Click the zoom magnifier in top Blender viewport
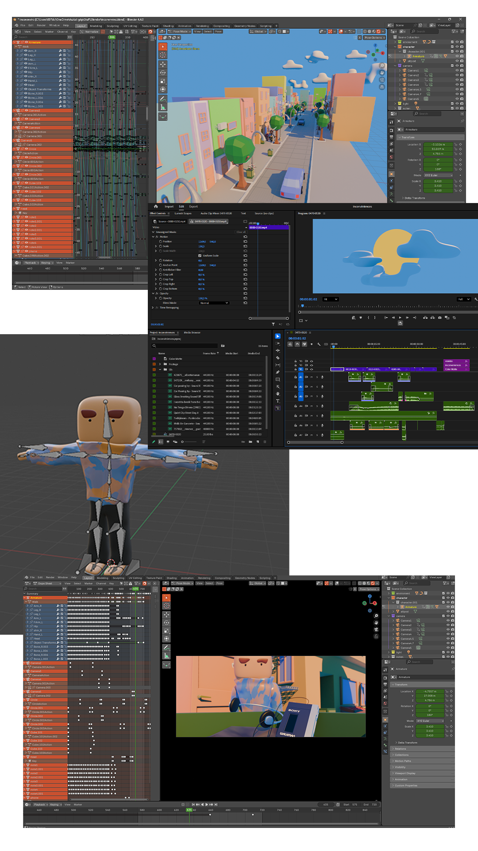 [x=382, y=66]
